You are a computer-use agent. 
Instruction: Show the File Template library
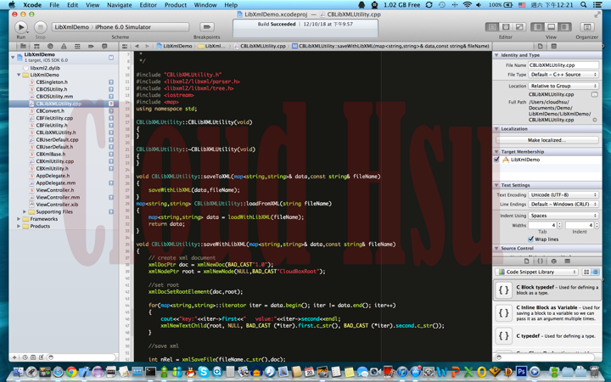526,261
